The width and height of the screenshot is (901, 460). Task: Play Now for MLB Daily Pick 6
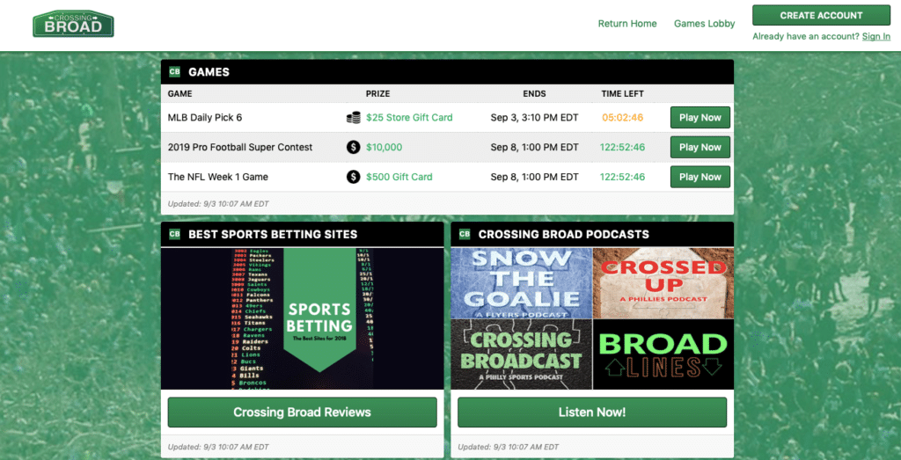(700, 118)
